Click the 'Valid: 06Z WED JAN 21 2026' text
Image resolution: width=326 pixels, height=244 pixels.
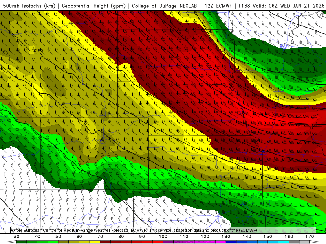tap(289, 6)
